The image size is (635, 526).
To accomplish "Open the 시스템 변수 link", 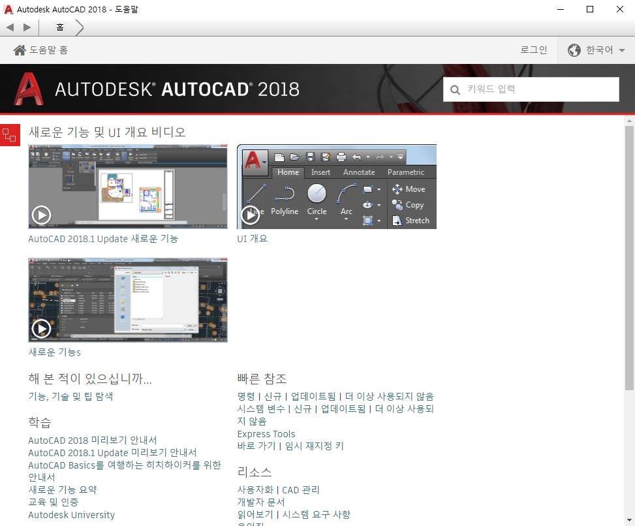I will (261, 409).
